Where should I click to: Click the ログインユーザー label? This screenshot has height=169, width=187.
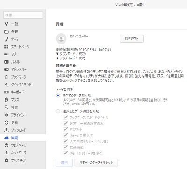click(x=79, y=36)
